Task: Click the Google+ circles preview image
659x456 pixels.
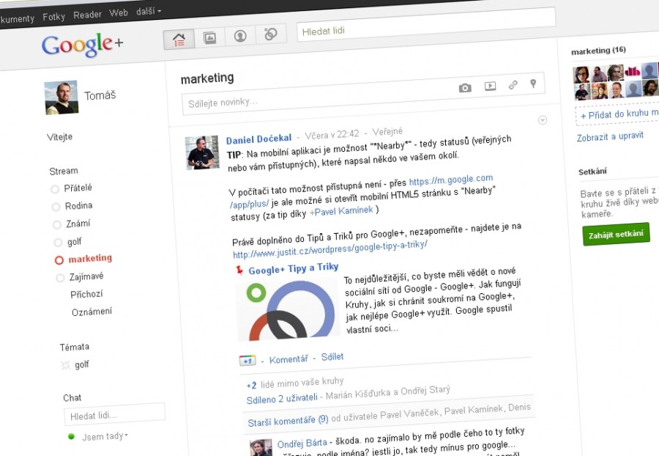Action: pyautogui.click(x=288, y=309)
